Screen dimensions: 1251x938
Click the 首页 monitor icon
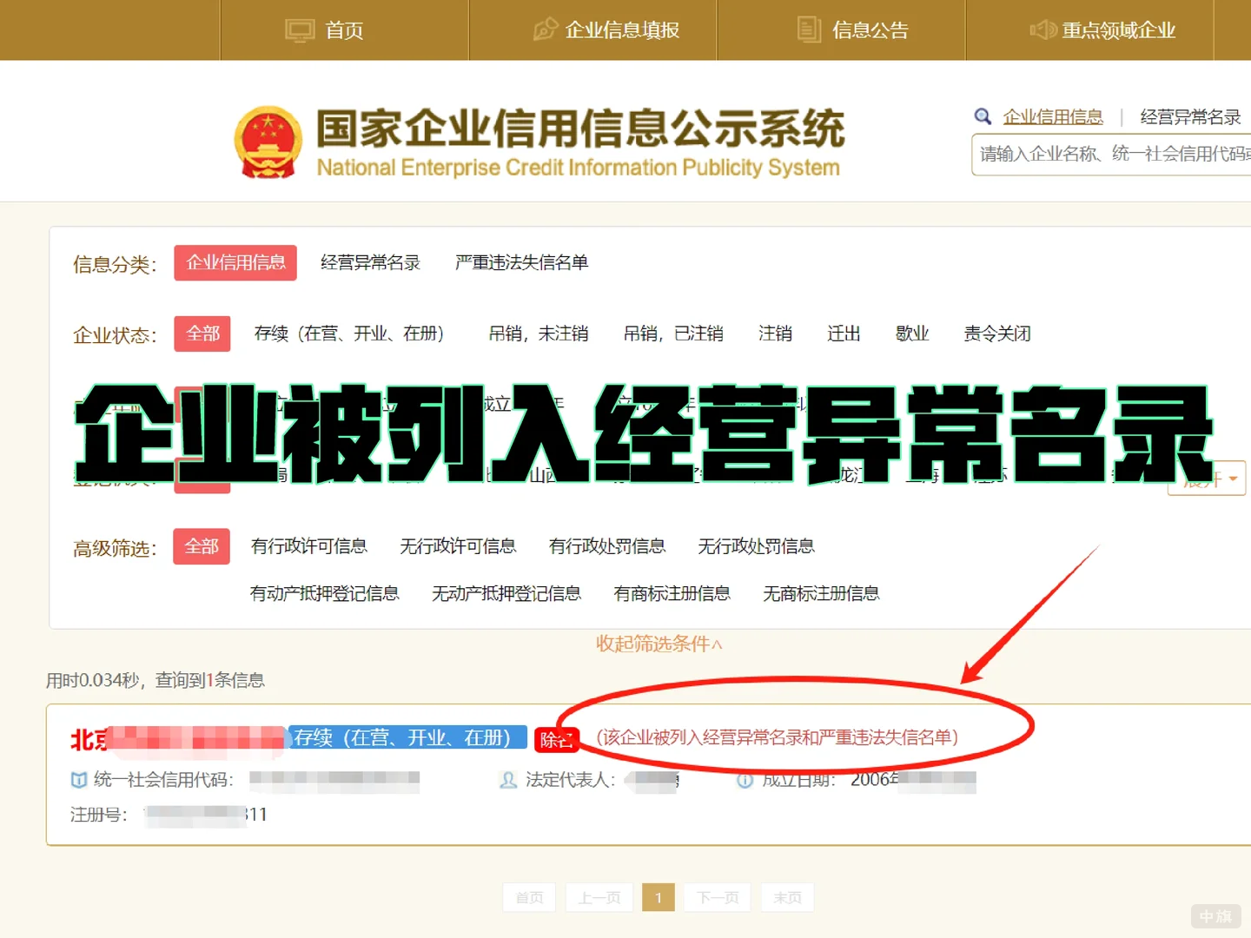point(300,29)
